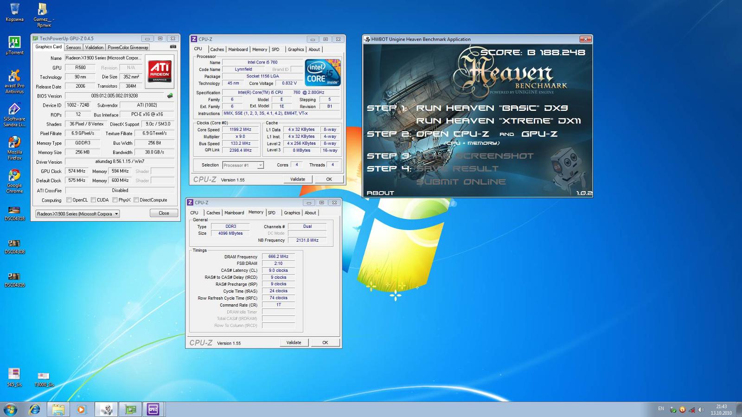Open DSC04318 image file icon
The image size is (742, 417).
tap(14, 213)
